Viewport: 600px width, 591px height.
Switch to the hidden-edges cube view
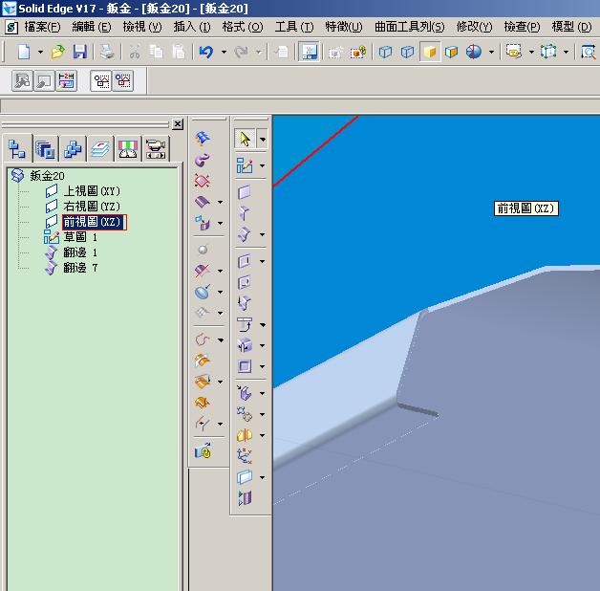tap(408, 52)
